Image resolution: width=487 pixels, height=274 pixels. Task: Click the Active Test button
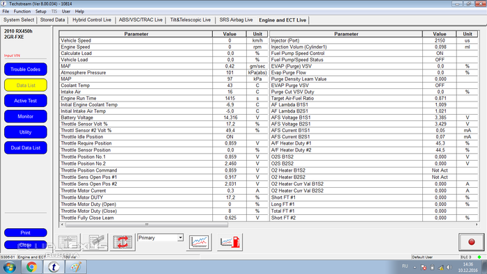click(x=26, y=101)
